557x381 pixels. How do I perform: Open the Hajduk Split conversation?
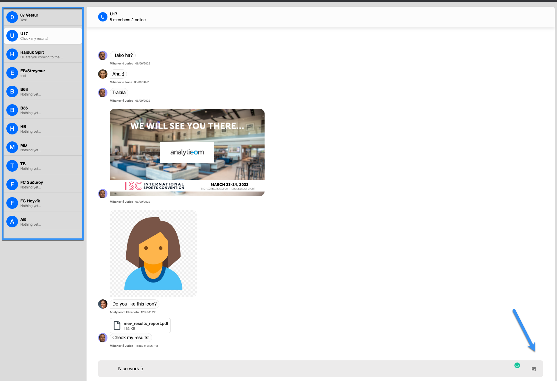pyautogui.click(x=43, y=54)
